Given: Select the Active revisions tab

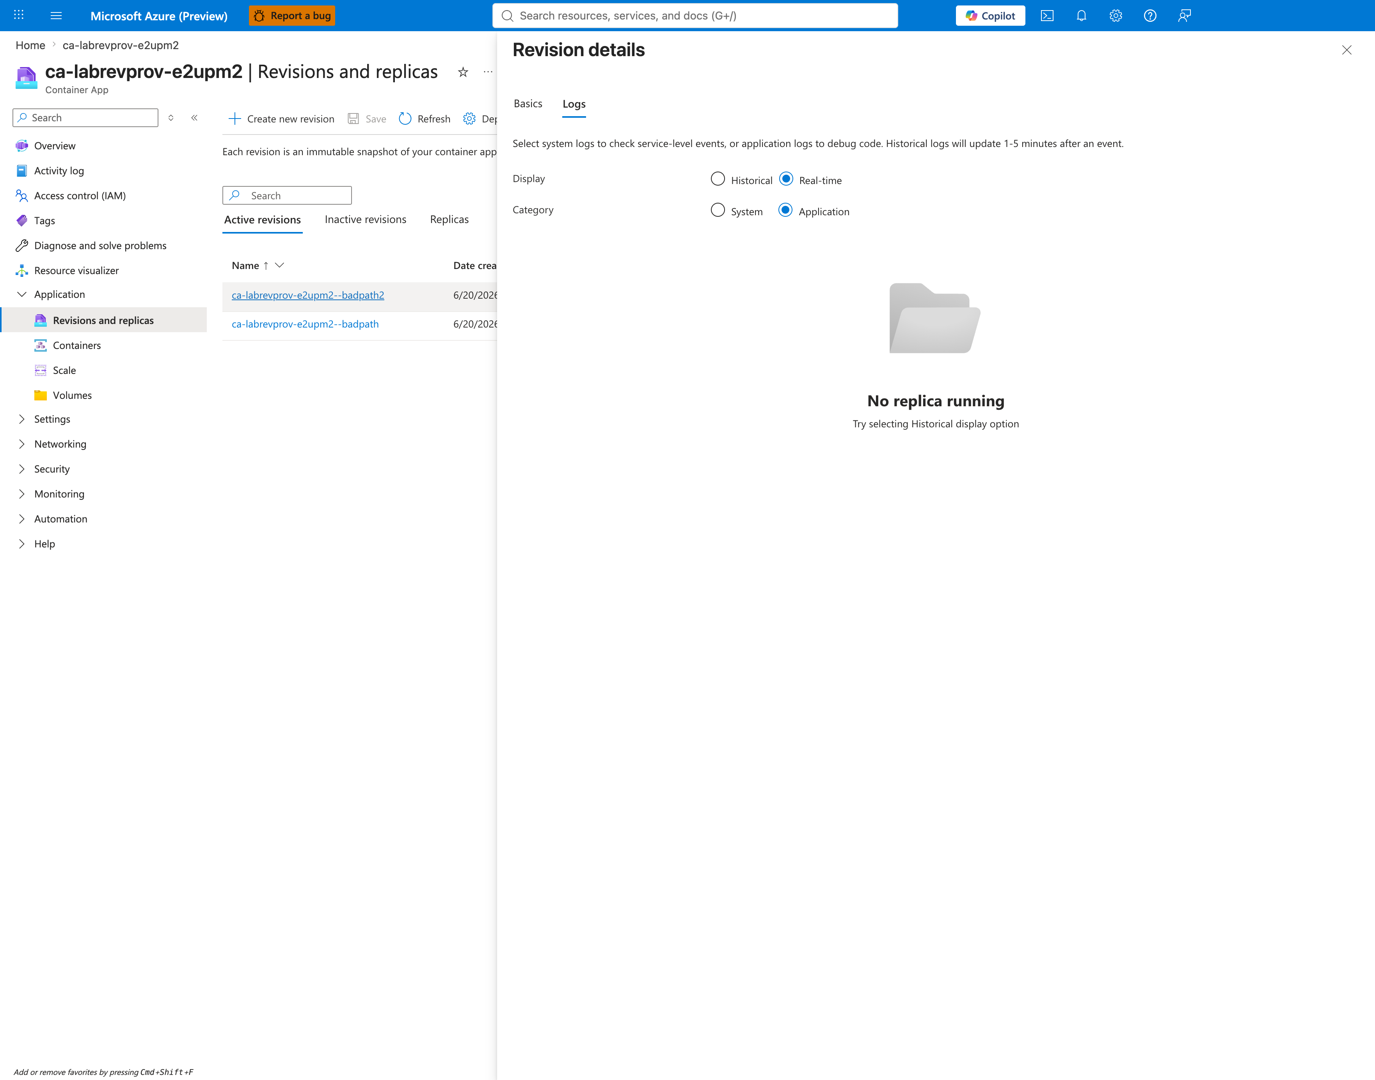Looking at the screenshot, I should click(263, 220).
